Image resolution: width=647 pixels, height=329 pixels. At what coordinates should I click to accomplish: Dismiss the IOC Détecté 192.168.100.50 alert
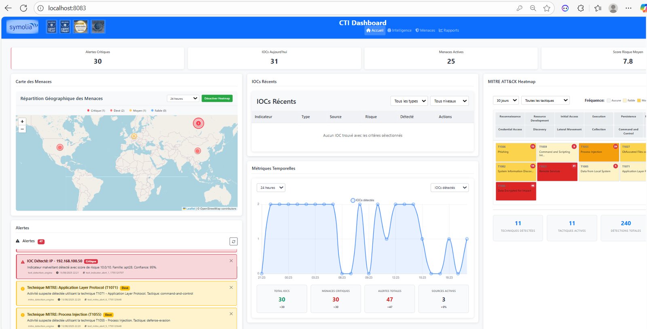click(231, 261)
